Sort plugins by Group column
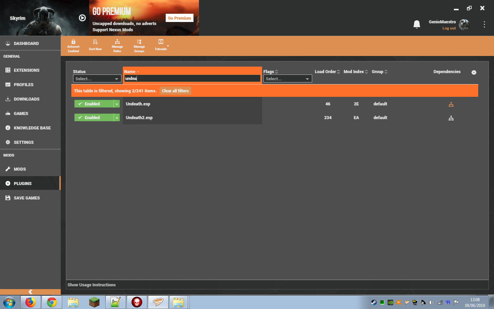This screenshot has width=494, height=309. coord(379,71)
